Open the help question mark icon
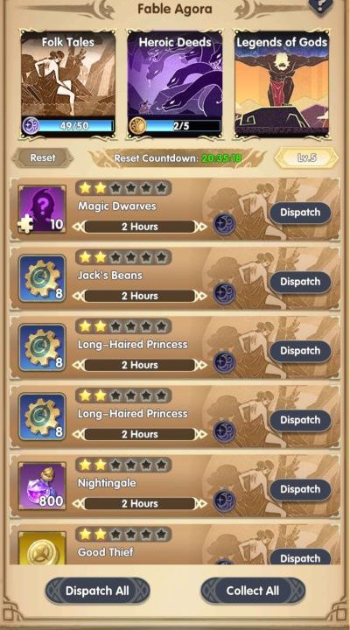350x630 pixels. tap(322, 5)
